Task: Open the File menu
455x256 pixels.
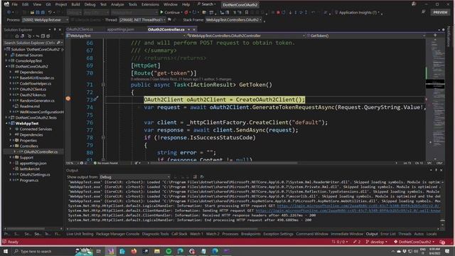Action: (x=14, y=4)
